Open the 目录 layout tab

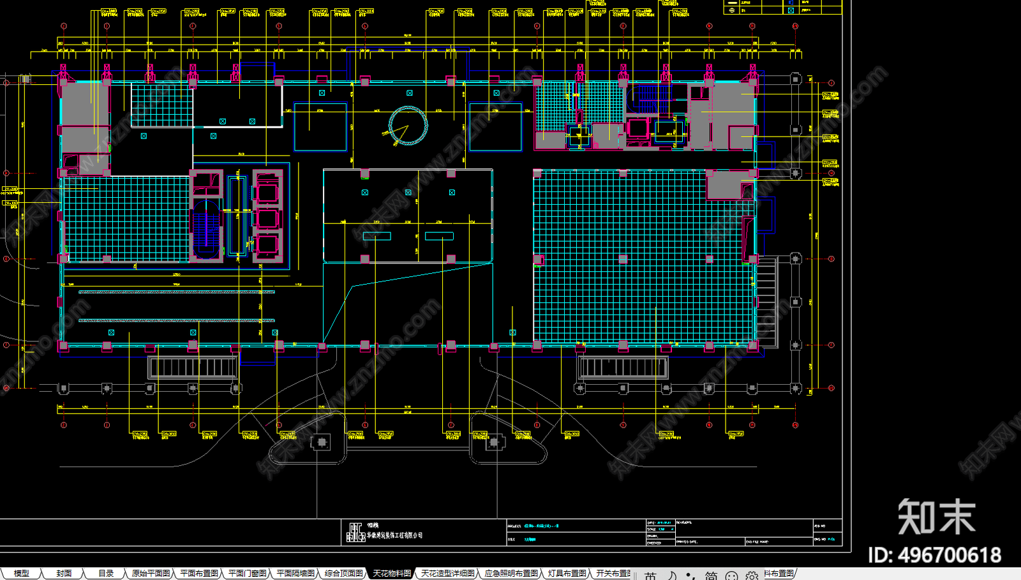coord(106,574)
